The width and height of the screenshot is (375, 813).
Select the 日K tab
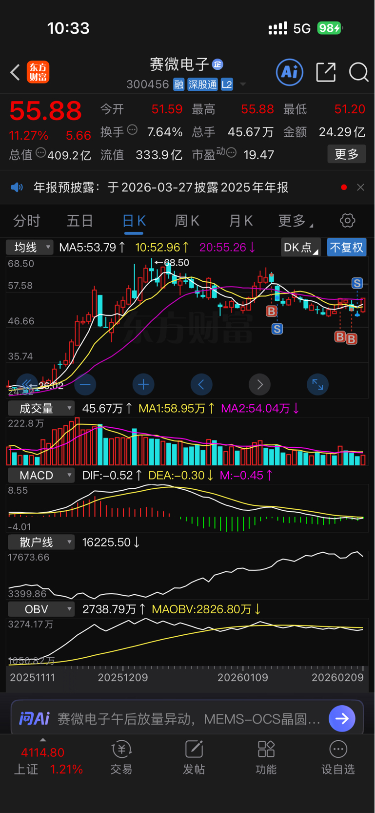point(134,221)
